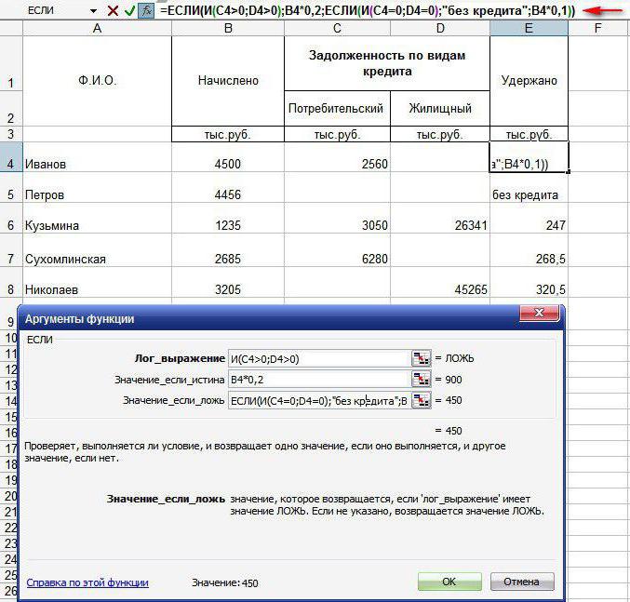Click cell with value 45265

[440, 282]
